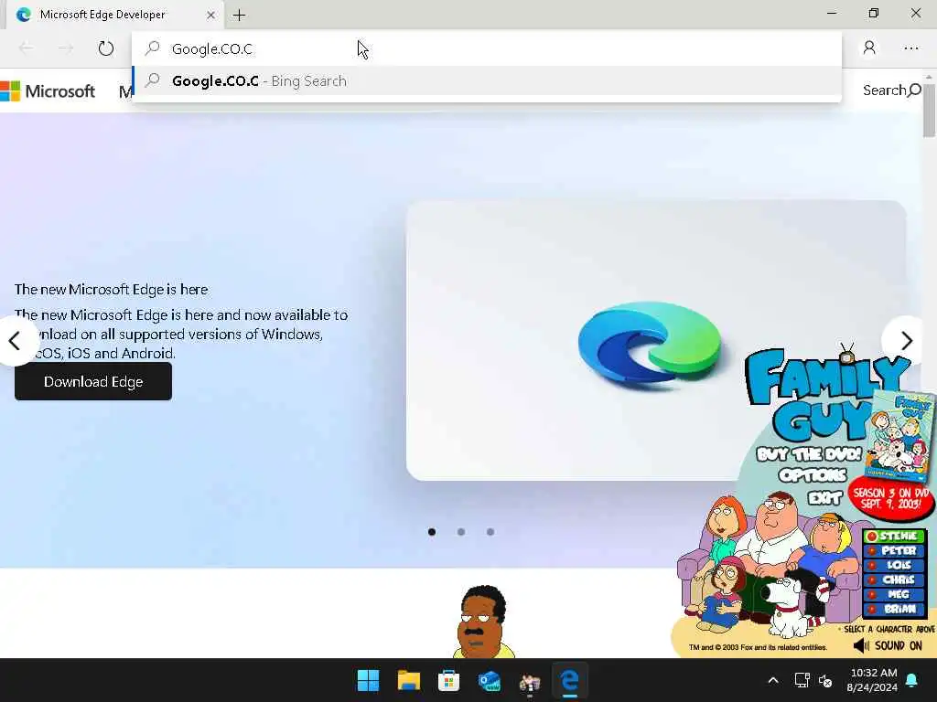The width and height of the screenshot is (937, 702).
Task: Select the Brian character option
Action: point(894,609)
